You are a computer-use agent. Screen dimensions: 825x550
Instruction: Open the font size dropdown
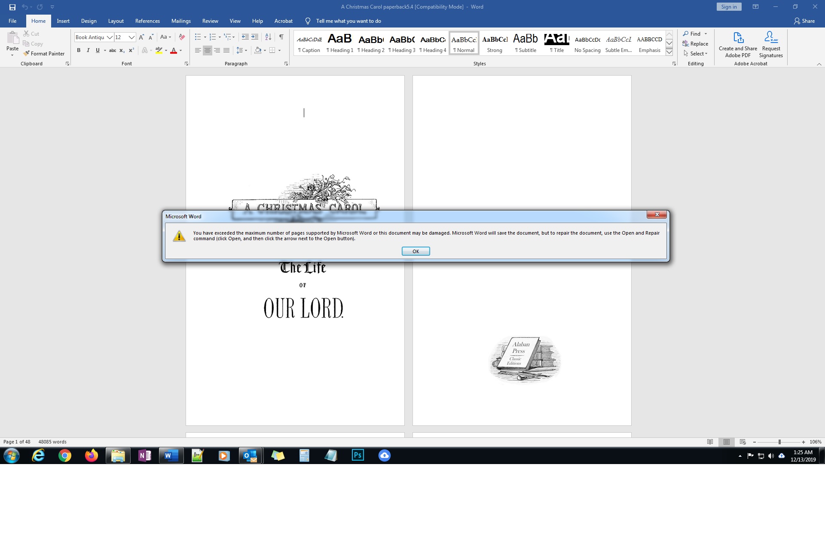131,37
